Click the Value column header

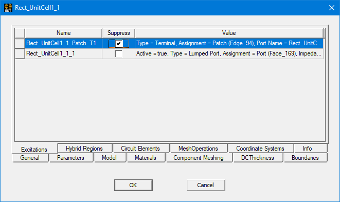[229, 33]
